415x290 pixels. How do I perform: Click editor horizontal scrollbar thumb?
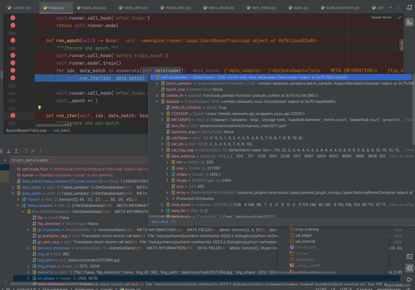[x=53, y=125]
